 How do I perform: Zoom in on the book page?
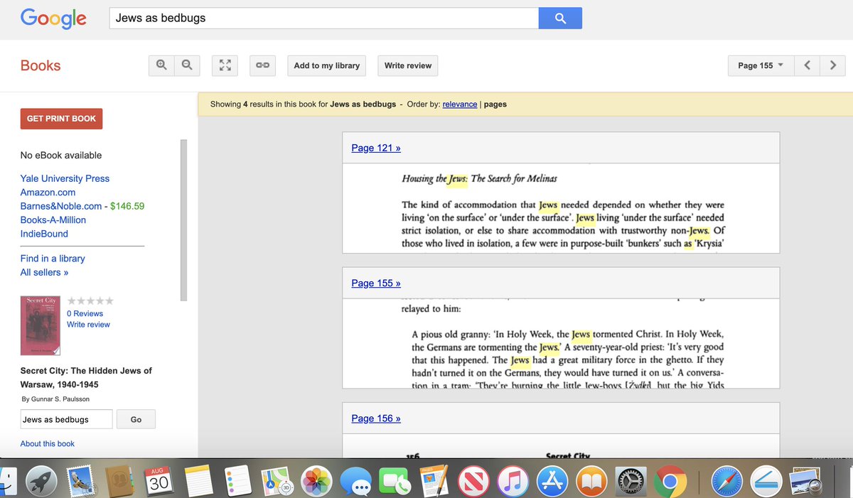(161, 65)
